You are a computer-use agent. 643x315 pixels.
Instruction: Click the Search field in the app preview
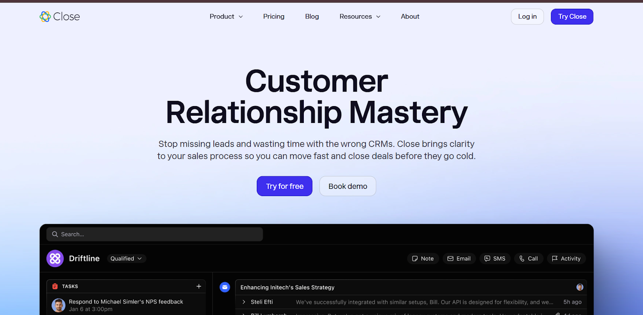(x=155, y=234)
